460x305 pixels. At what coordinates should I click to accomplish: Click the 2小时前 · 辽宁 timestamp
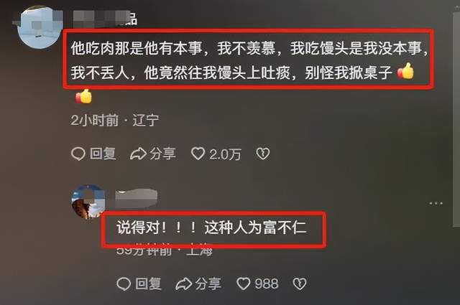[115, 120]
